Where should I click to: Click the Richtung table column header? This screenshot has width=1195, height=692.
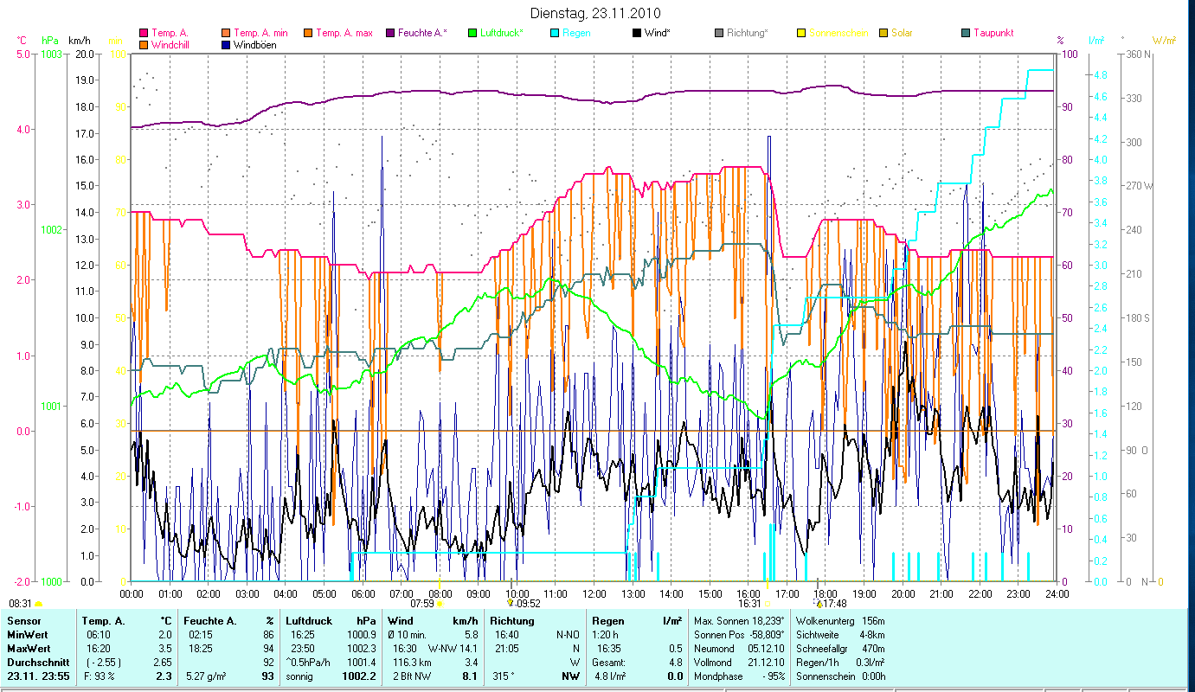pyautogui.click(x=512, y=621)
